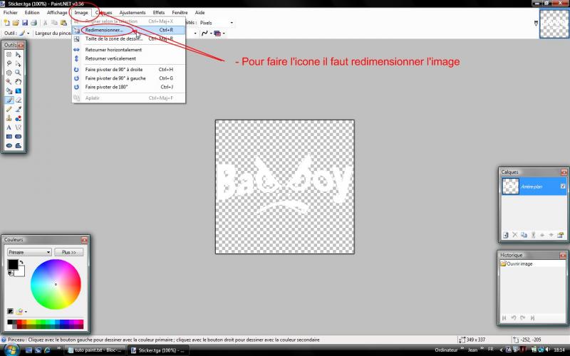Select the Rounded Rectangle tool
Image resolution: width=570 pixels, height=356 pixels.
(x=19, y=137)
